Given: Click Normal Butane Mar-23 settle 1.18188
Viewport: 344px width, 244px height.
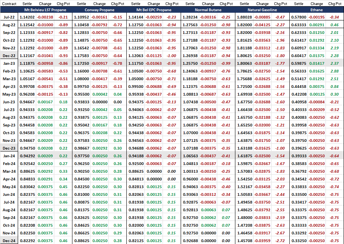Looking at the screenshot, I should point(190,79).
